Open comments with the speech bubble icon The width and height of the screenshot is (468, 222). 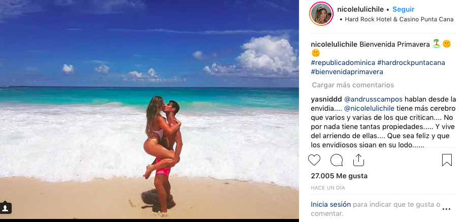(337, 160)
